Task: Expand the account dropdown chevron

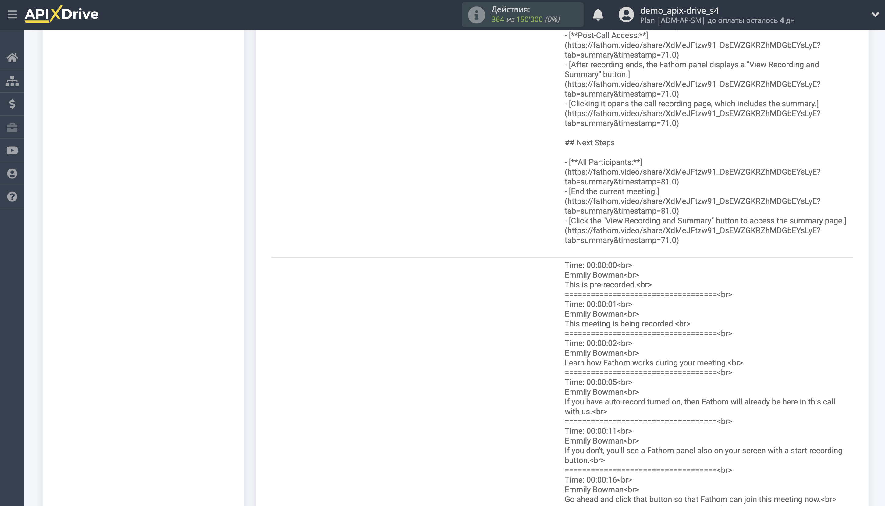Action: pos(875,15)
